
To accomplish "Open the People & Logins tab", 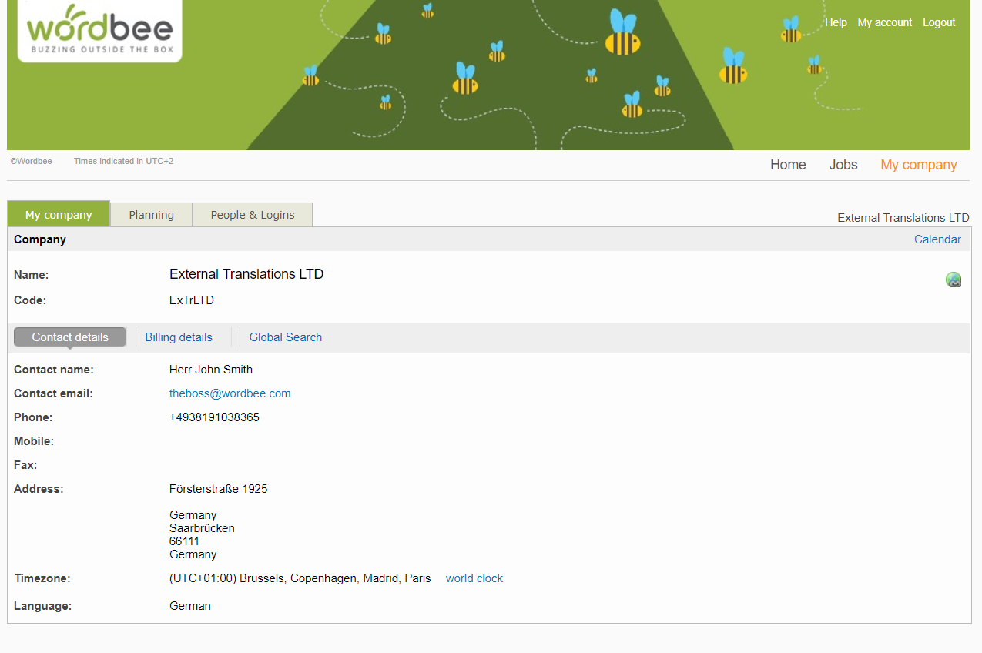I will pos(253,215).
